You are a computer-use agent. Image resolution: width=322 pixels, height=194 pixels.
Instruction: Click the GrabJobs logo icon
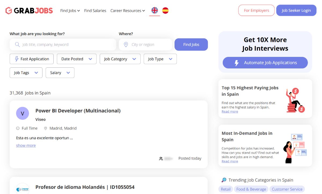point(9,11)
